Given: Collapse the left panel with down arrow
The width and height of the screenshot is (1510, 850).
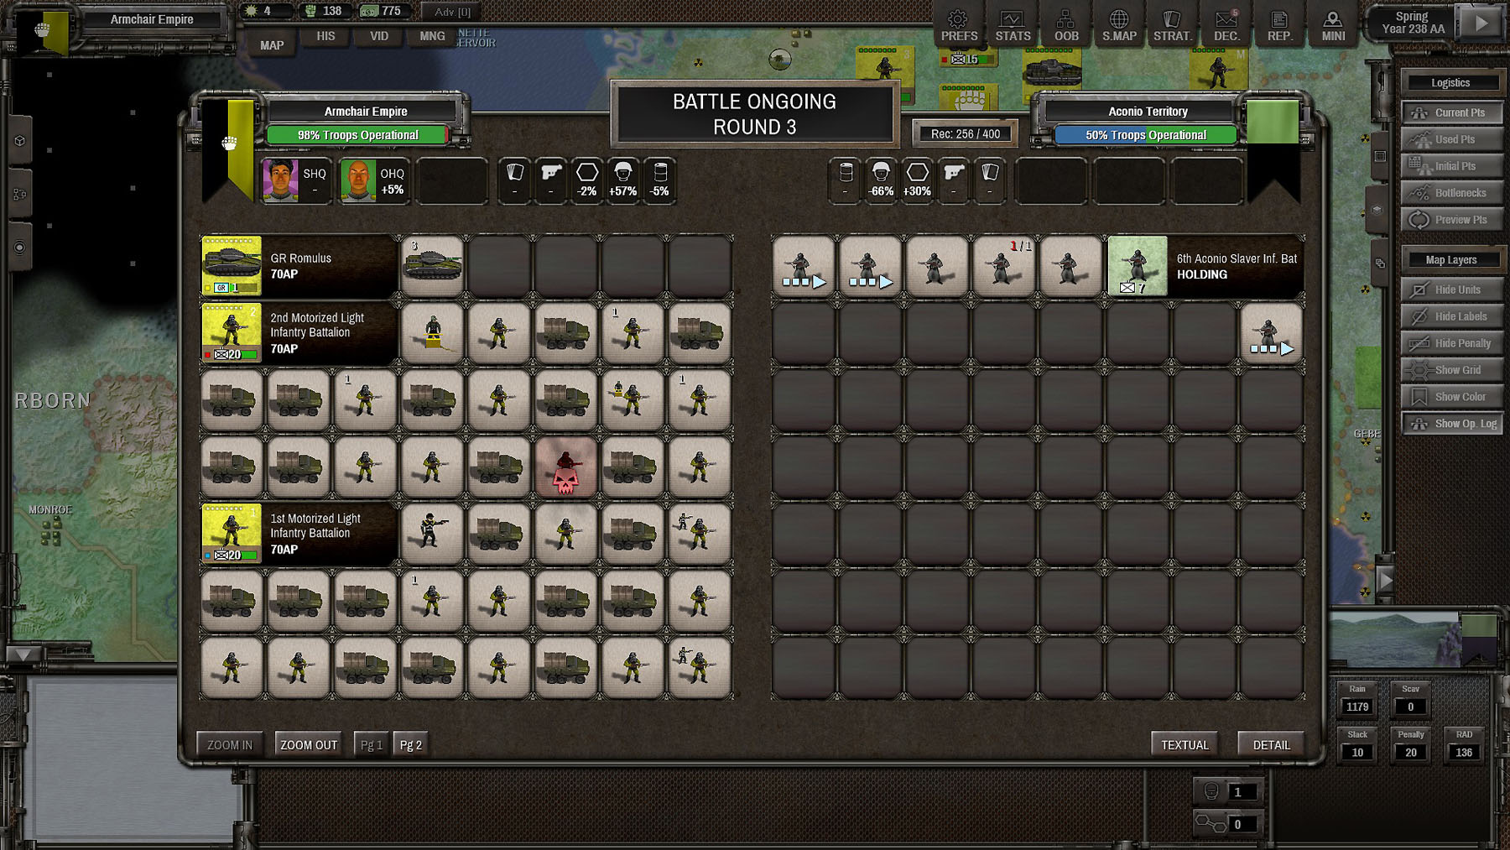Looking at the screenshot, I should [x=23, y=654].
